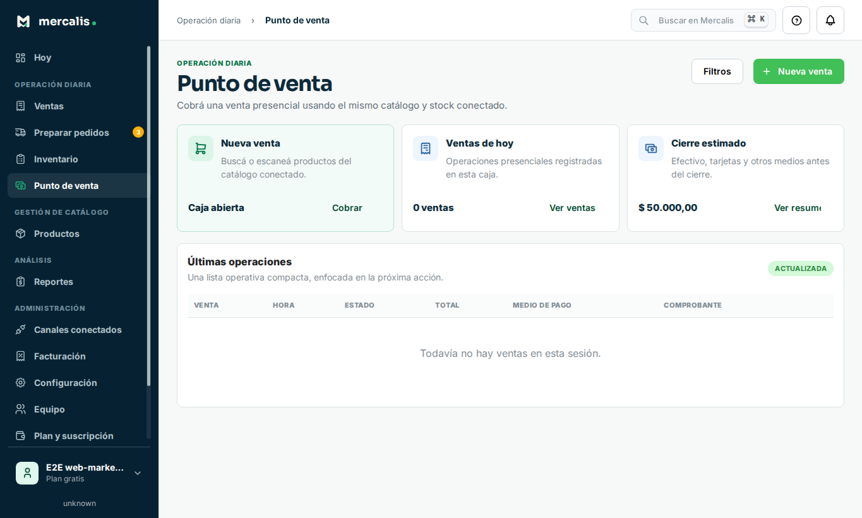The height and width of the screenshot is (518, 862).
Task: Click the ESTADO column header
Action: [x=359, y=305]
